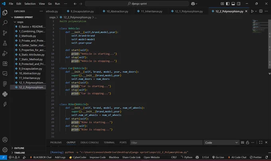
Task: Open the run dropdown arrow beside play
Action: [x=256, y=11]
